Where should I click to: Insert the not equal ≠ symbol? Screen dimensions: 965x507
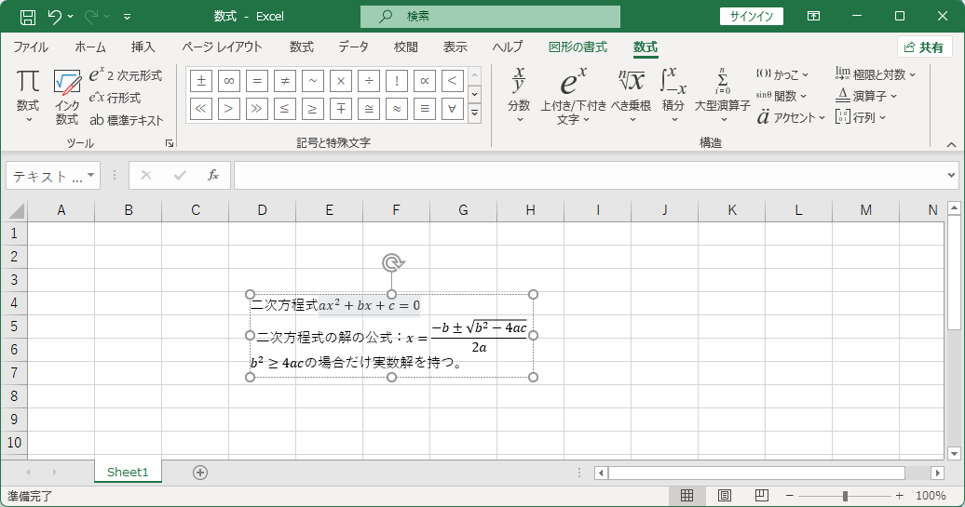coord(284,81)
